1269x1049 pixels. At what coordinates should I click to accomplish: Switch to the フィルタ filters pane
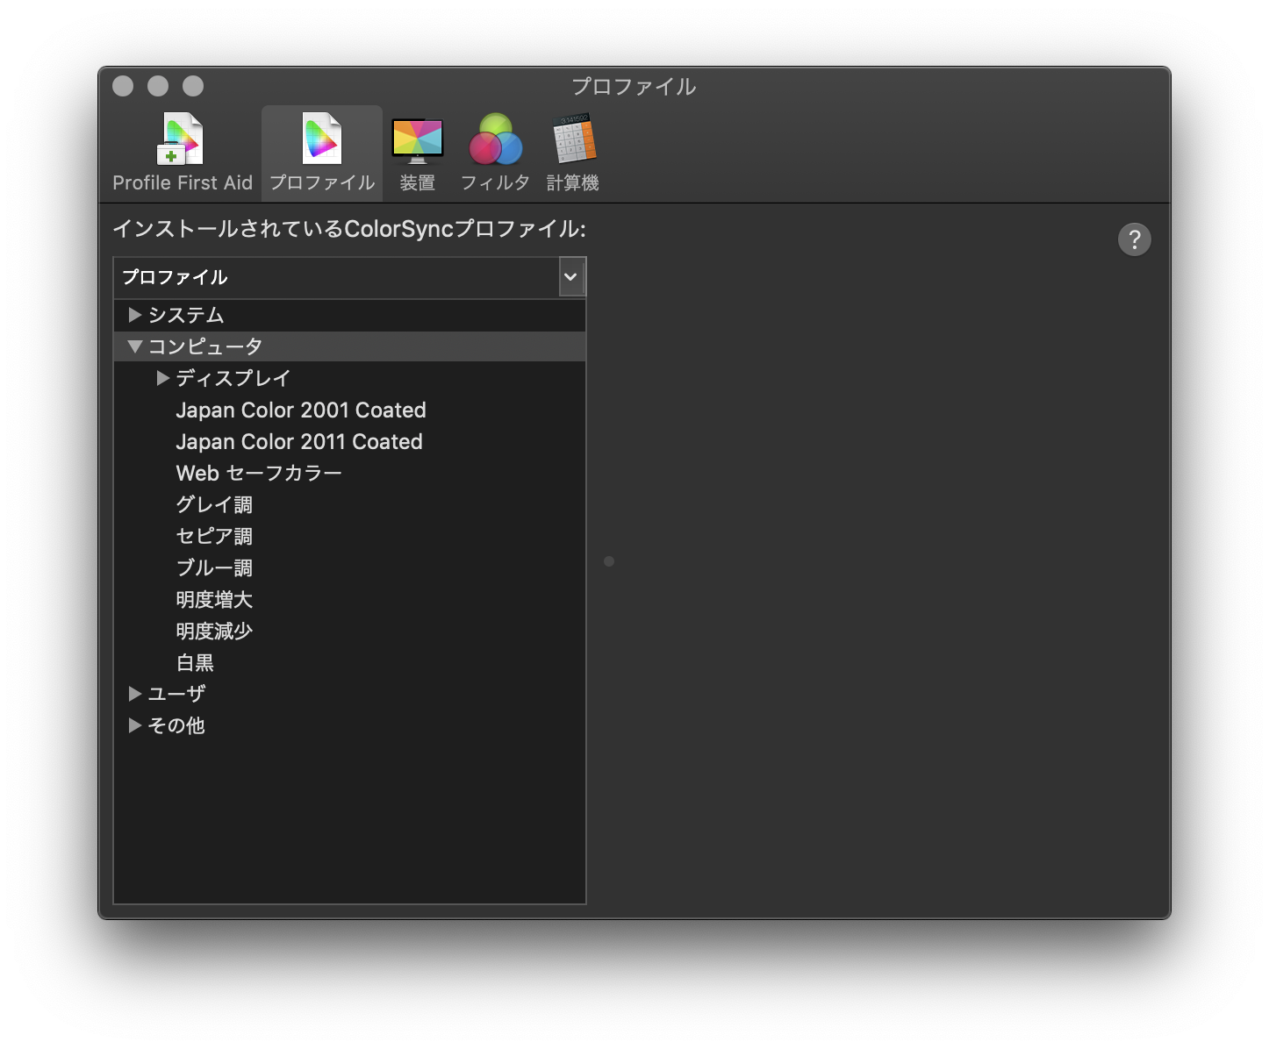495,152
